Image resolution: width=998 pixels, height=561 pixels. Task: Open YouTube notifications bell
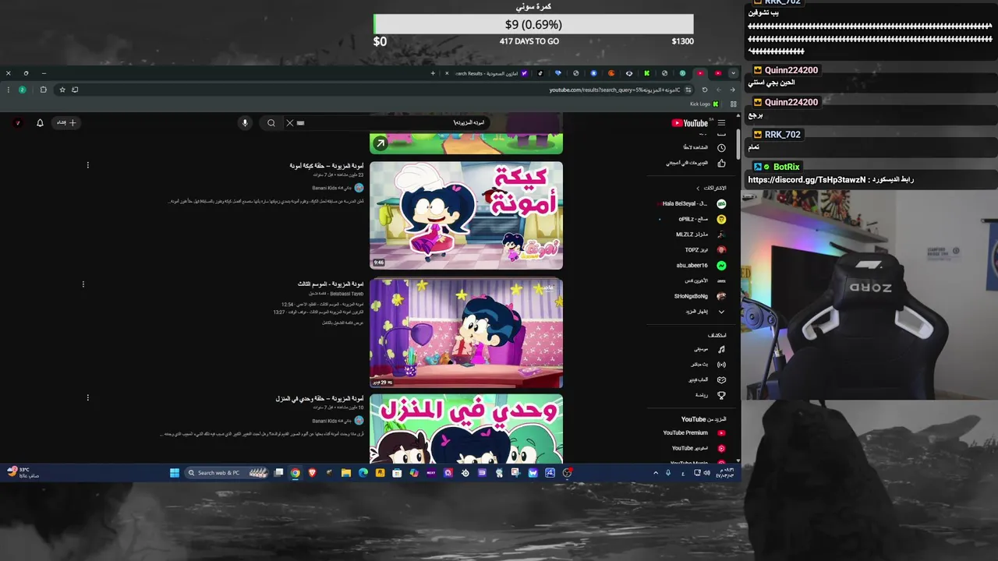[40, 123]
